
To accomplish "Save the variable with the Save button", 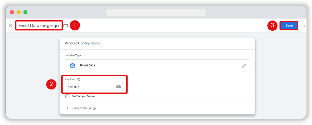I will click(289, 25).
